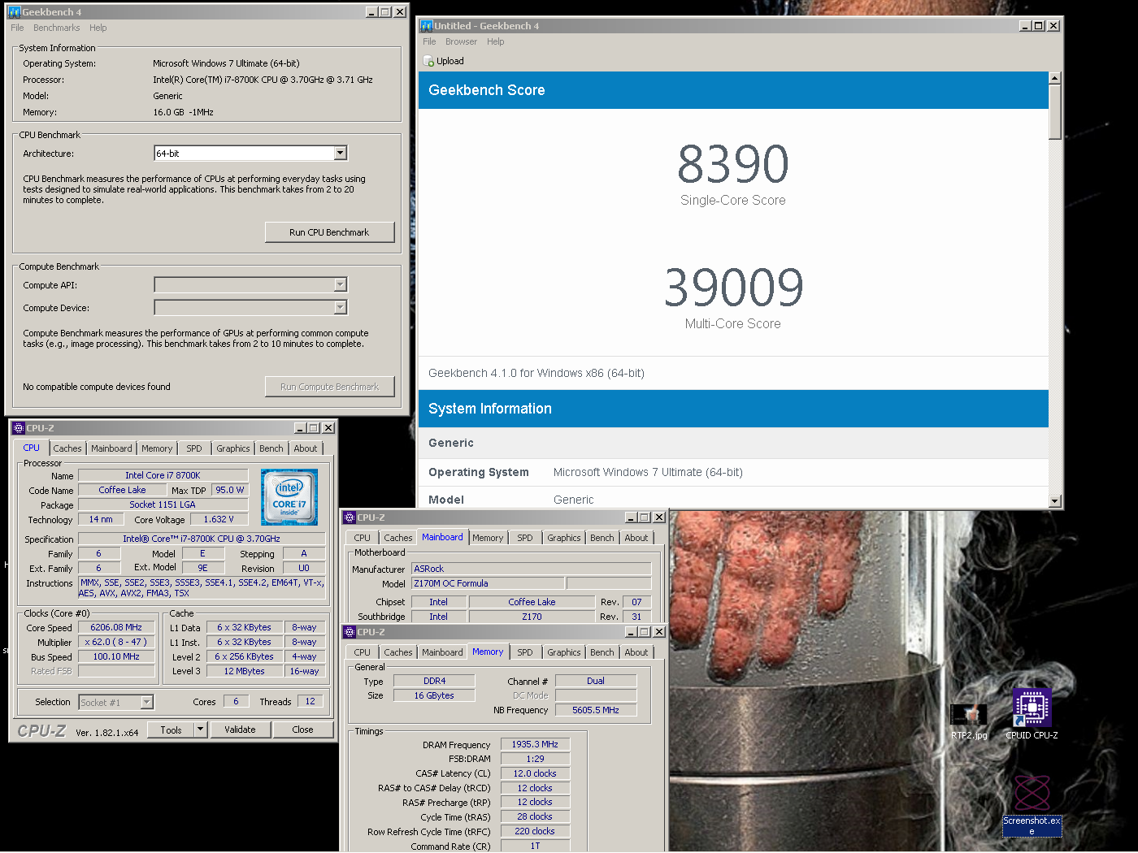Open the Socket #1 selection dropdown
Viewport: 1138px width, 853px height.
147,703
